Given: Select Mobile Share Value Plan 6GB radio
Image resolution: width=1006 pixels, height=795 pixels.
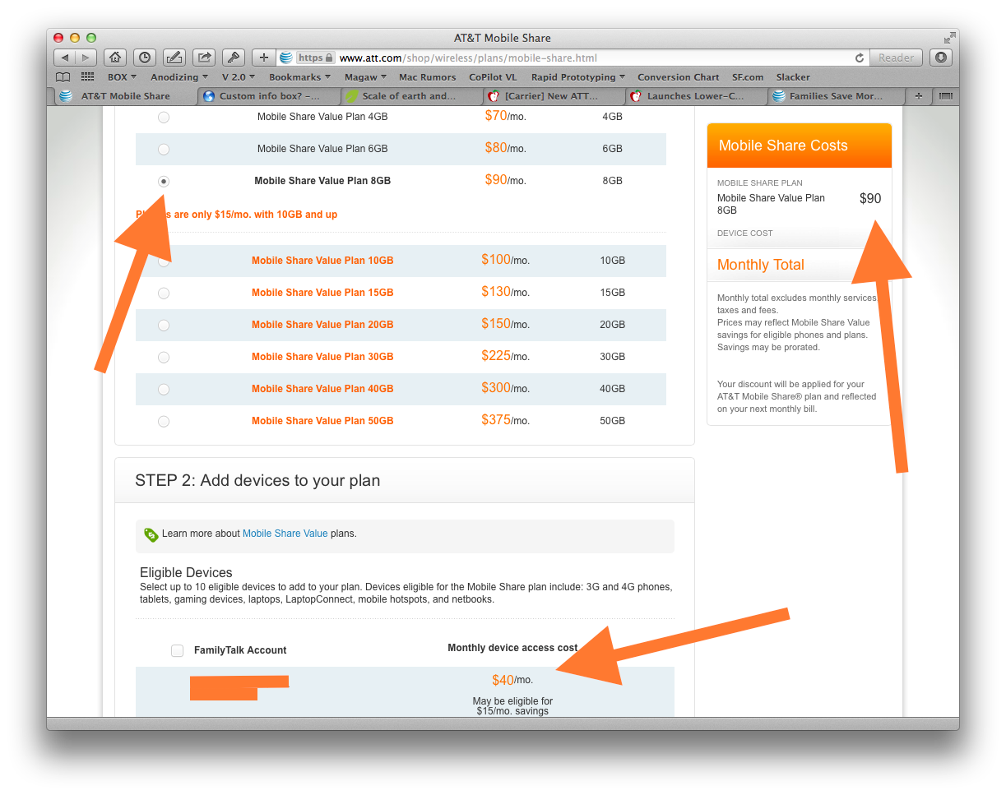Looking at the screenshot, I should (x=164, y=150).
